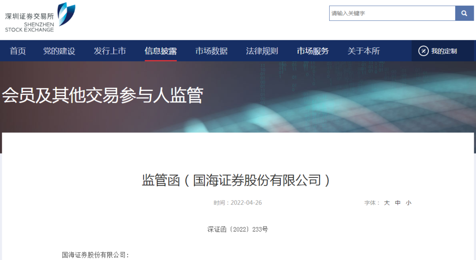Image resolution: width=476 pixels, height=260 pixels.
Task: Click the Shenzhen Stock Exchange logo
Action: [x=40, y=17]
